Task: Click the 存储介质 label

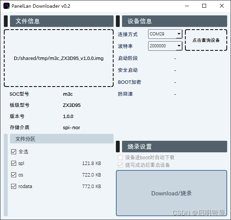Action: click(x=20, y=127)
